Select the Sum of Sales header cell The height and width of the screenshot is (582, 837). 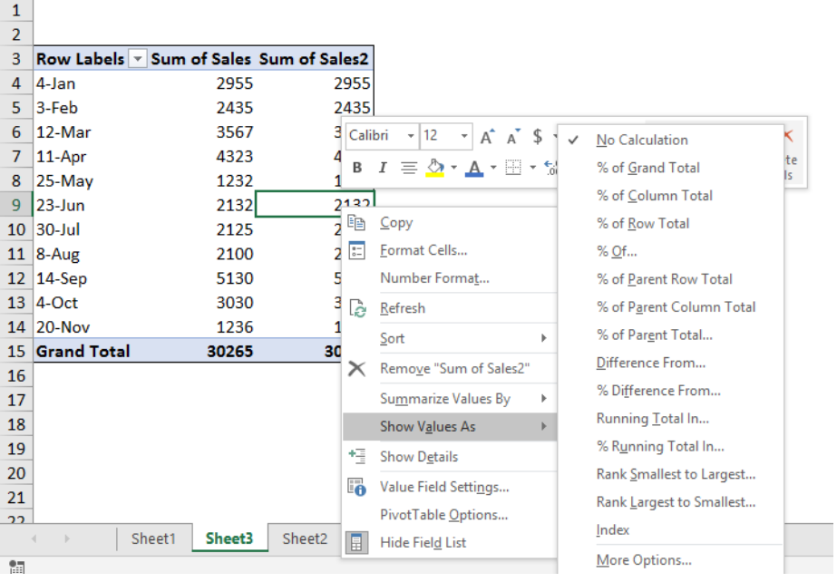coord(201,59)
